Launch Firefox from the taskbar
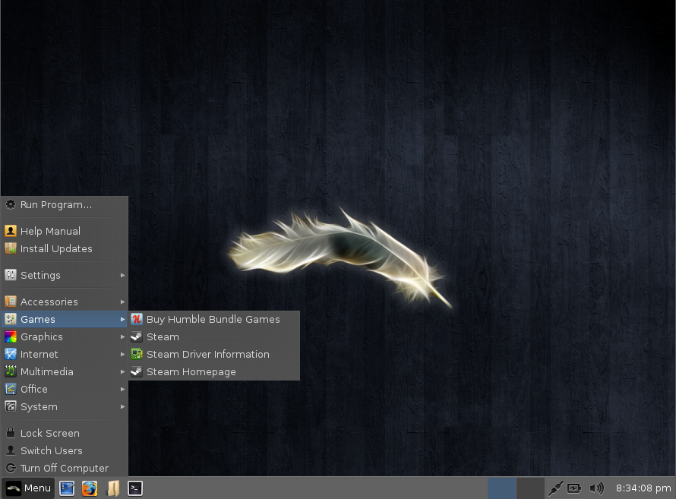The width and height of the screenshot is (676, 499). click(89, 488)
